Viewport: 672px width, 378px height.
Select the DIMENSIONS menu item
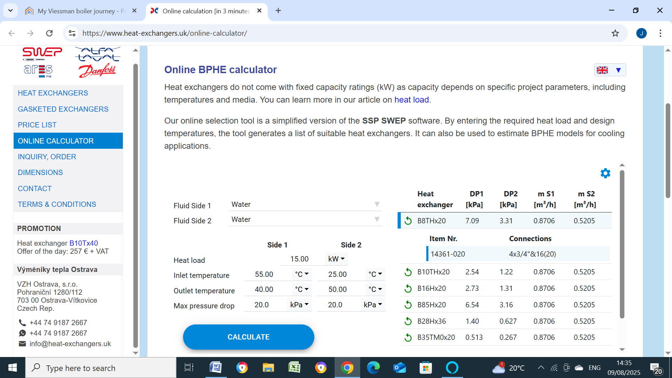point(40,173)
